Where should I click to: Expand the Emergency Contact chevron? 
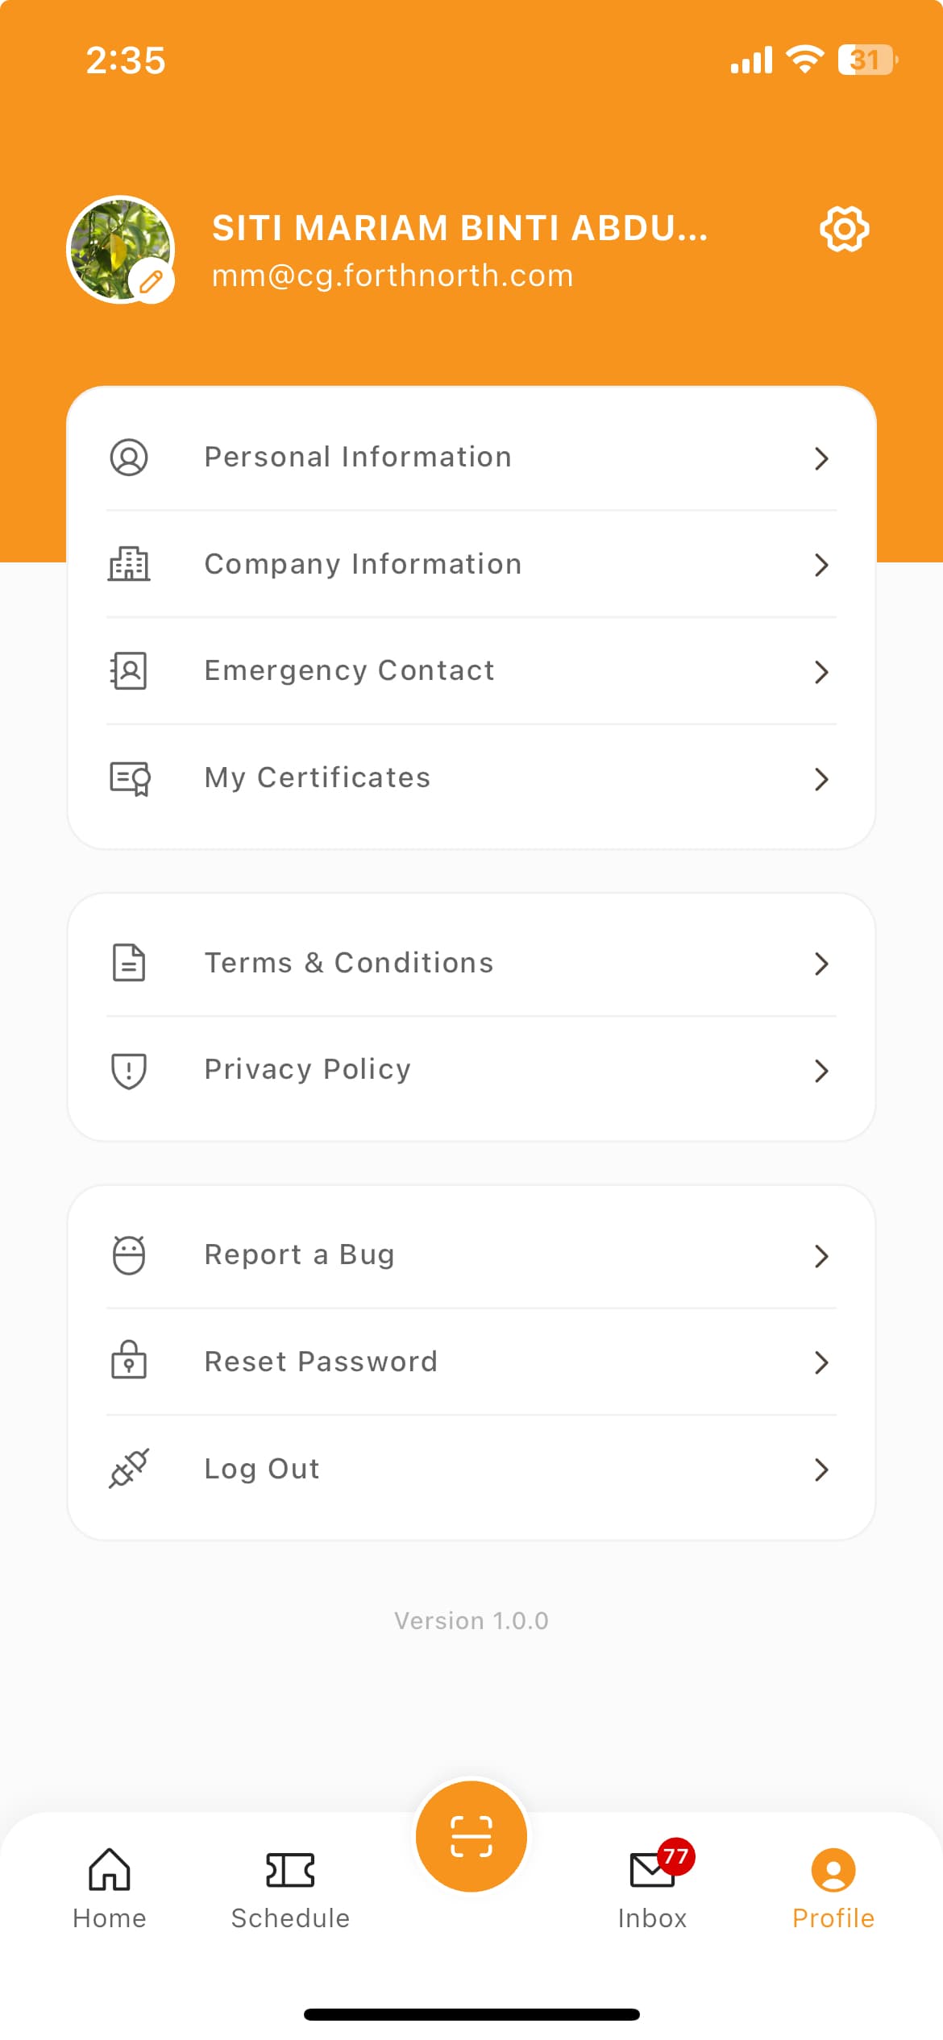pos(821,672)
